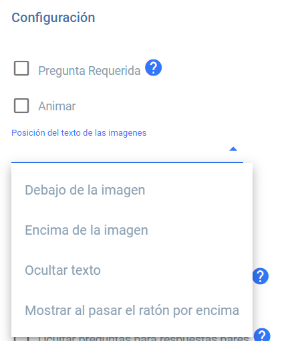Click blank area right of Animar to dismiss list

point(178,106)
